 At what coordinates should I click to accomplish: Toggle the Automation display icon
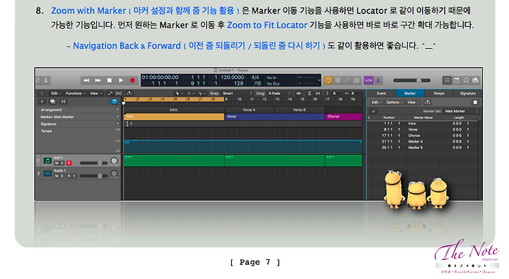[110, 93]
